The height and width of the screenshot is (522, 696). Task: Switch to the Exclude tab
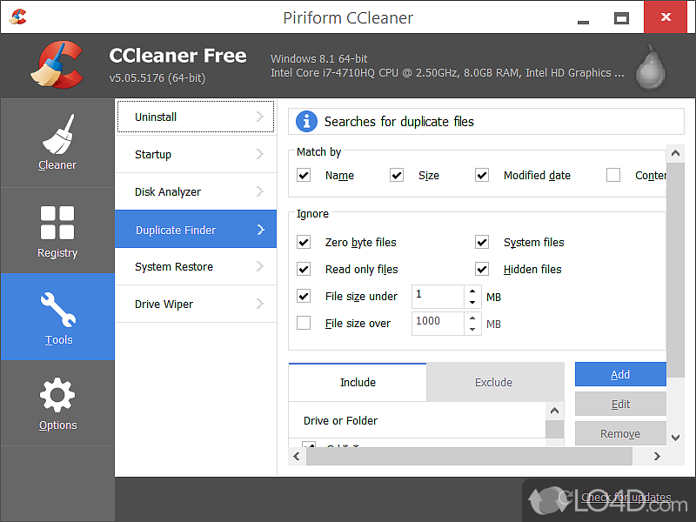point(493,382)
